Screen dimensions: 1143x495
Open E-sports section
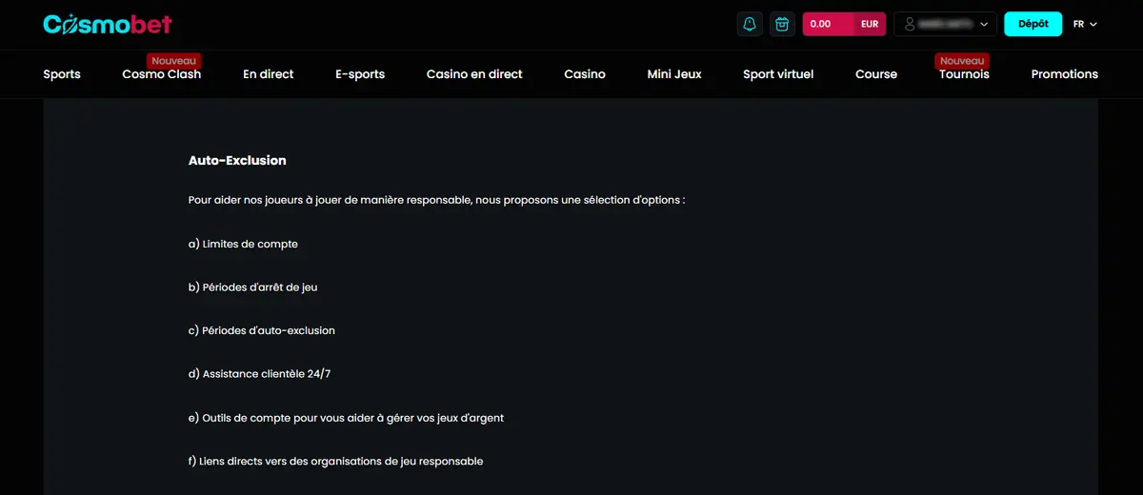(360, 74)
